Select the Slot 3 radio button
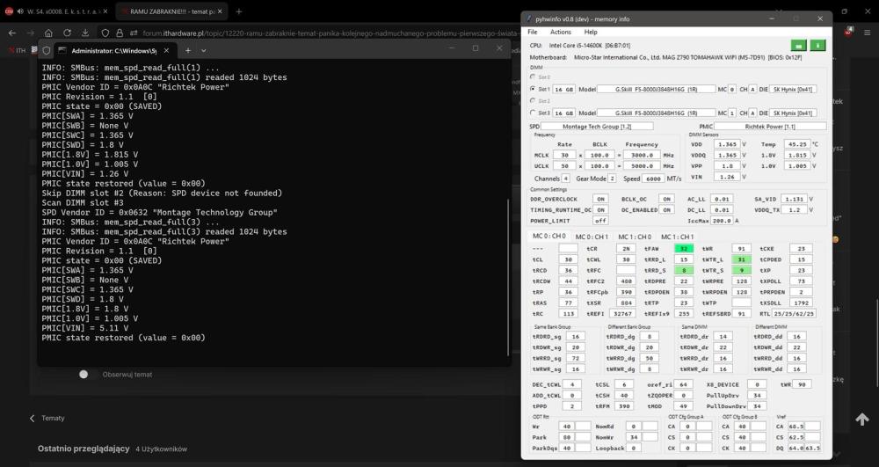 coord(533,113)
